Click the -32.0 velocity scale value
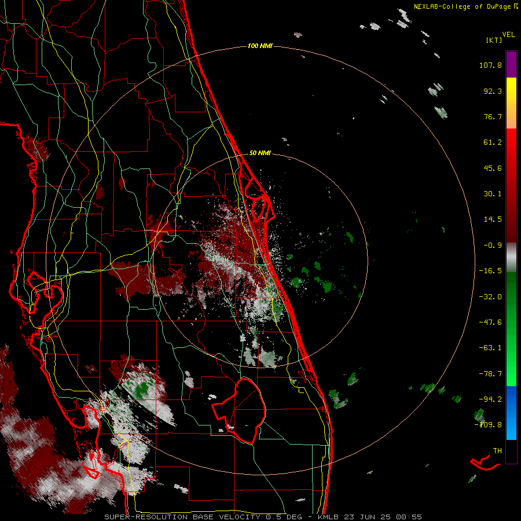The height and width of the screenshot is (521, 521). coord(490,297)
